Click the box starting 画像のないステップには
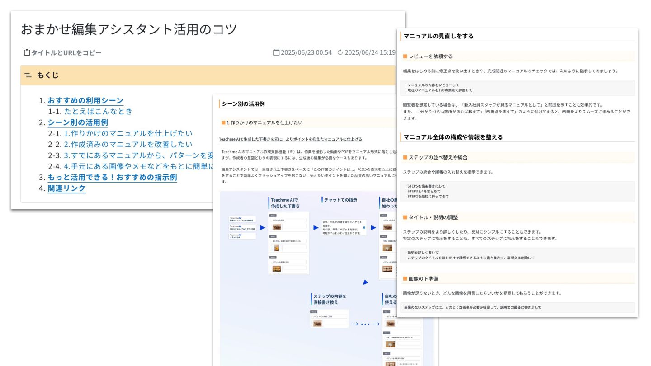The image size is (651, 366). point(517,307)
